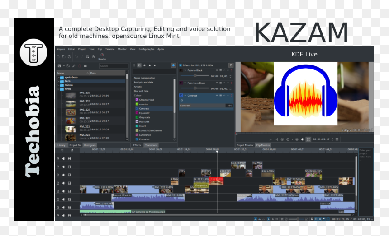The width and height of the screenshot is (389, 236).
Task: Toggle eye icon on Fade to Black
Action: click(x=217, y=70)
